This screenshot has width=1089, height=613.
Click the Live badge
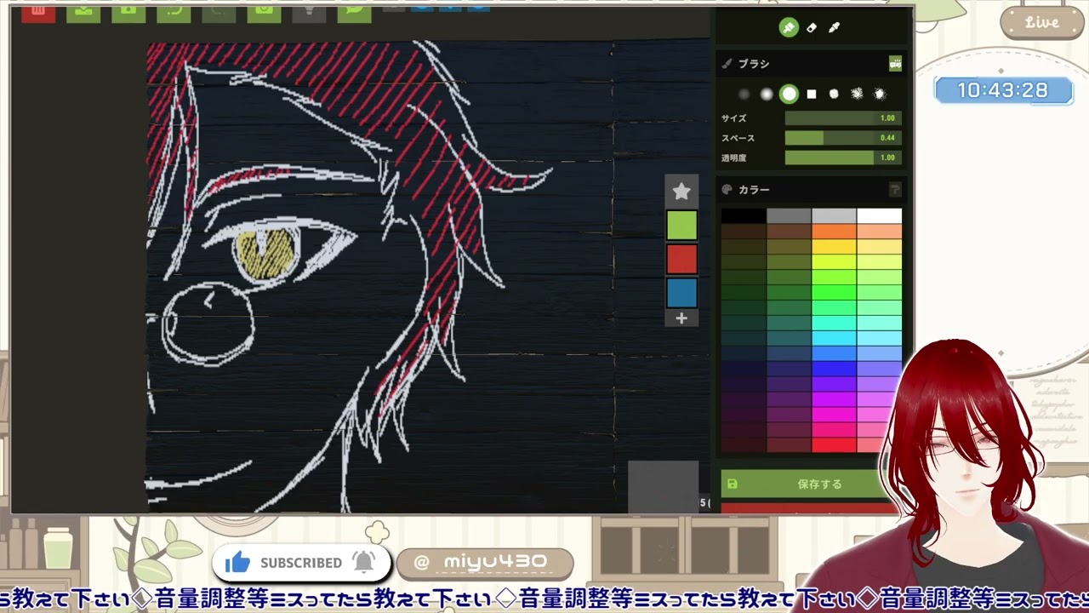[1041, 23]
